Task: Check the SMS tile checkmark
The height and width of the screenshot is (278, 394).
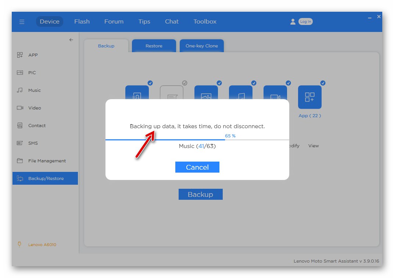Action: point(185,83)
